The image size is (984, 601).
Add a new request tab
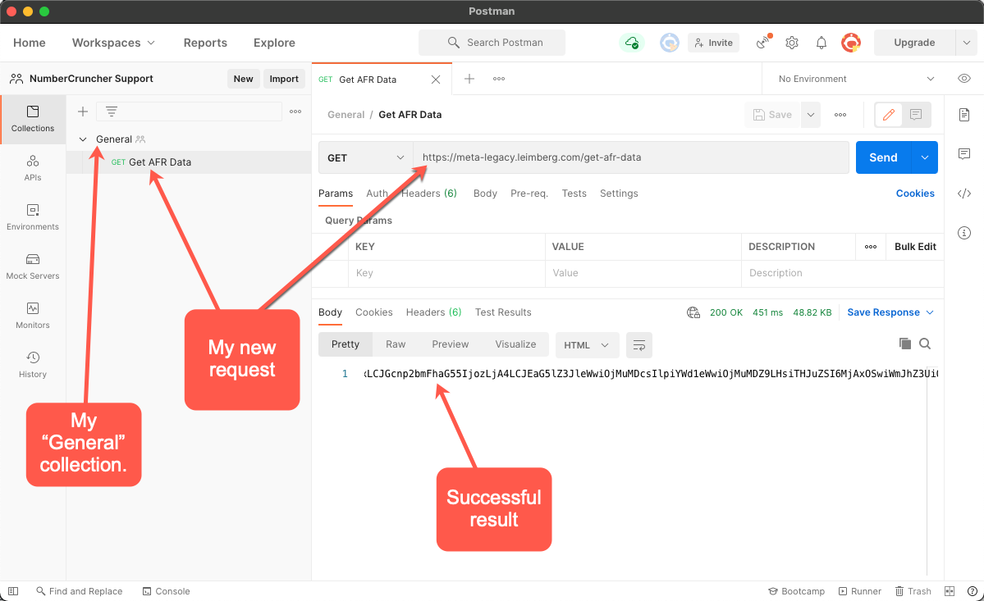coord(469,79)
